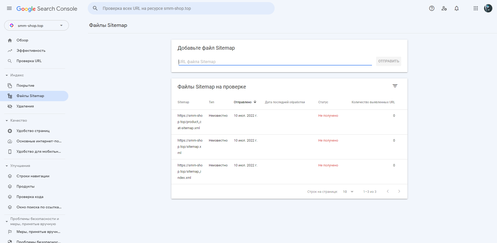Viewport: 497px width, 243px height.
Task: Open users and permissions settings icon
Action: click(x=444, y=8)
